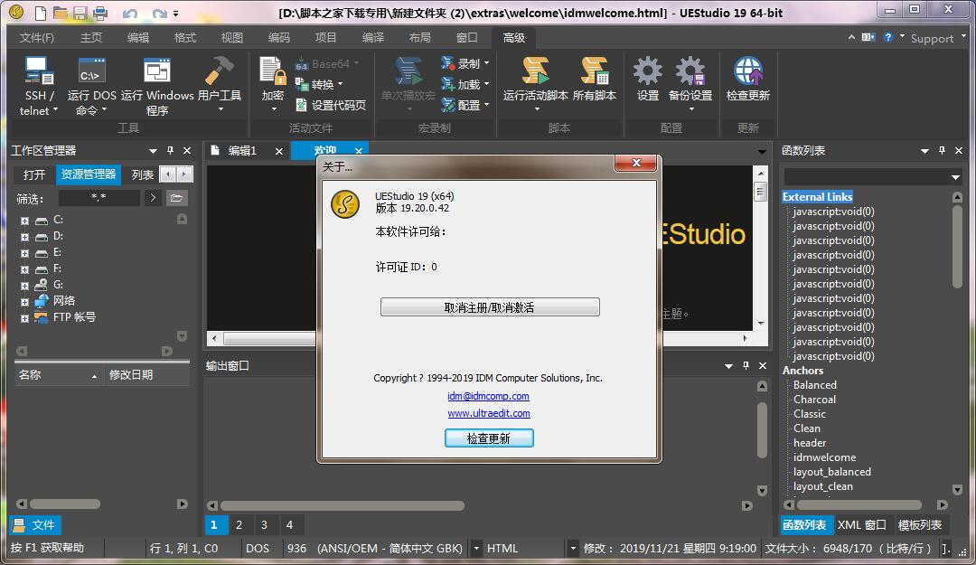Click Set Code Page (设置代码页)
This screenshot has height=565, width=976.
click(x=331, y=105)
